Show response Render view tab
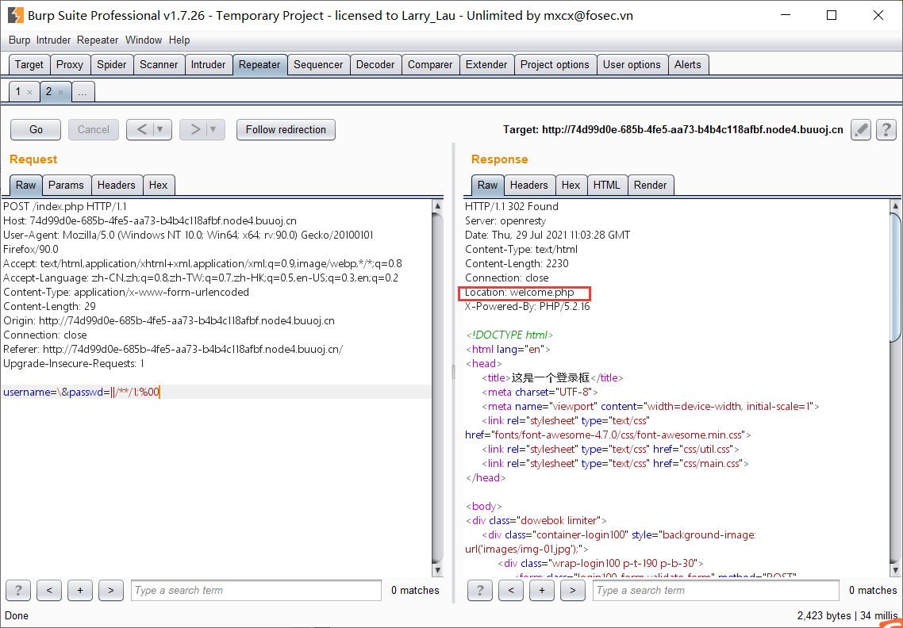The width and height of the screenshot is (903, 628). [x=650, y=185]
